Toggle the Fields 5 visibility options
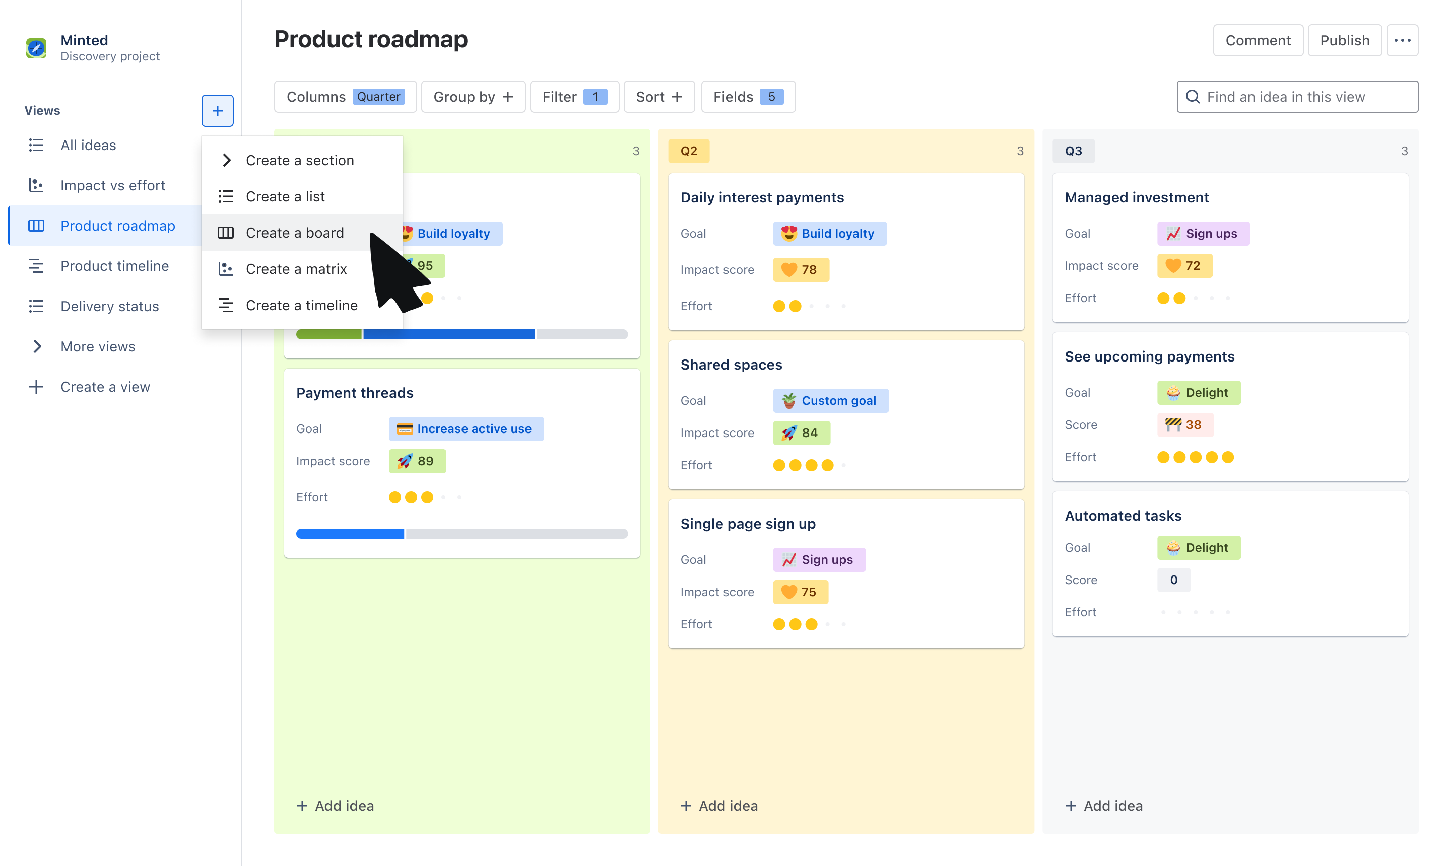The height and width of the screenshot is (866, 1451). 747,97
